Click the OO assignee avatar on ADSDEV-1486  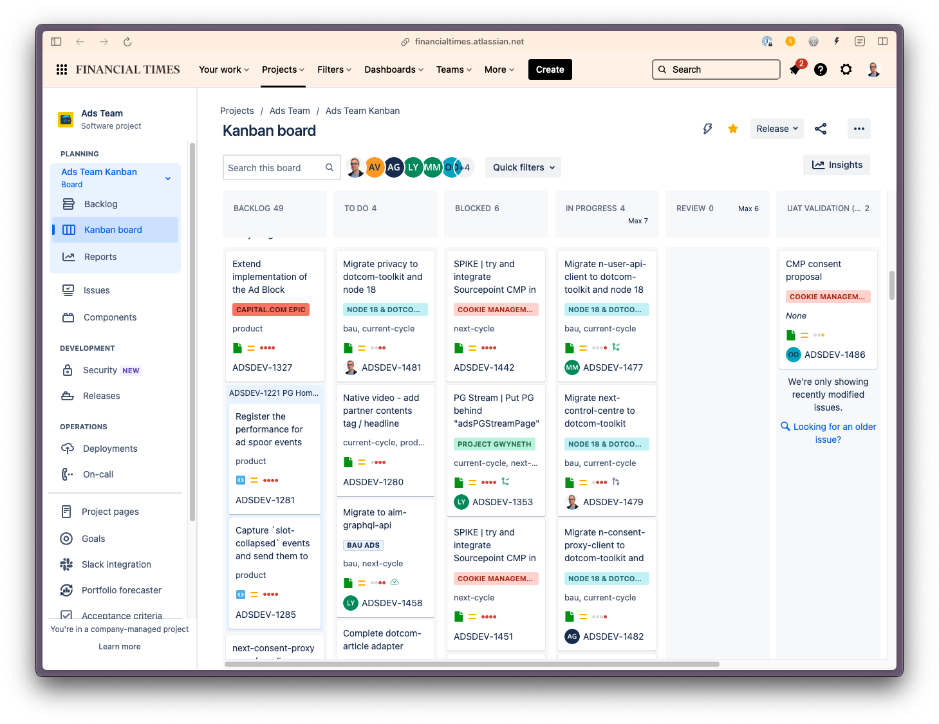pos(793,355)
